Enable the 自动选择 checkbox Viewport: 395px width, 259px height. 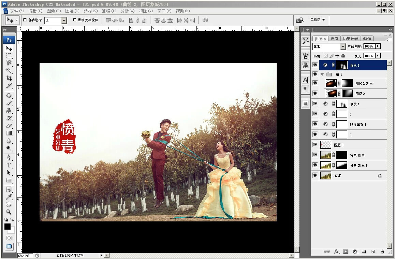pyautogui.click(x=25, y=20)
